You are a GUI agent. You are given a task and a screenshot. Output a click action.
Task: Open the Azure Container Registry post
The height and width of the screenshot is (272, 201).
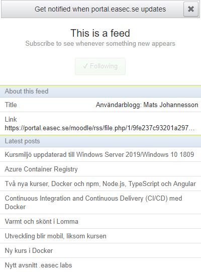[100, 169]
